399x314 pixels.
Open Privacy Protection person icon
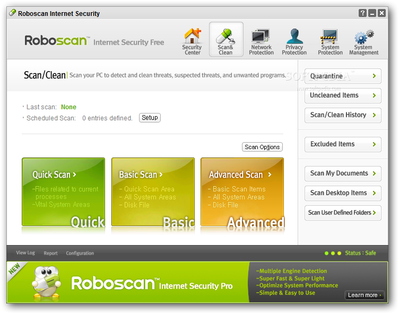click(x=294, y=36)
